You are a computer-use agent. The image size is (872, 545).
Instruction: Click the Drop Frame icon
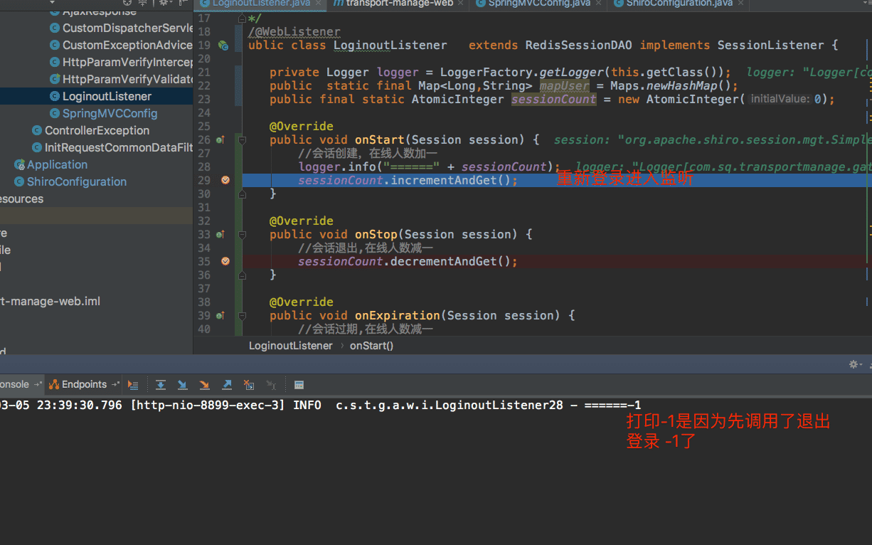tap(248, 385)
